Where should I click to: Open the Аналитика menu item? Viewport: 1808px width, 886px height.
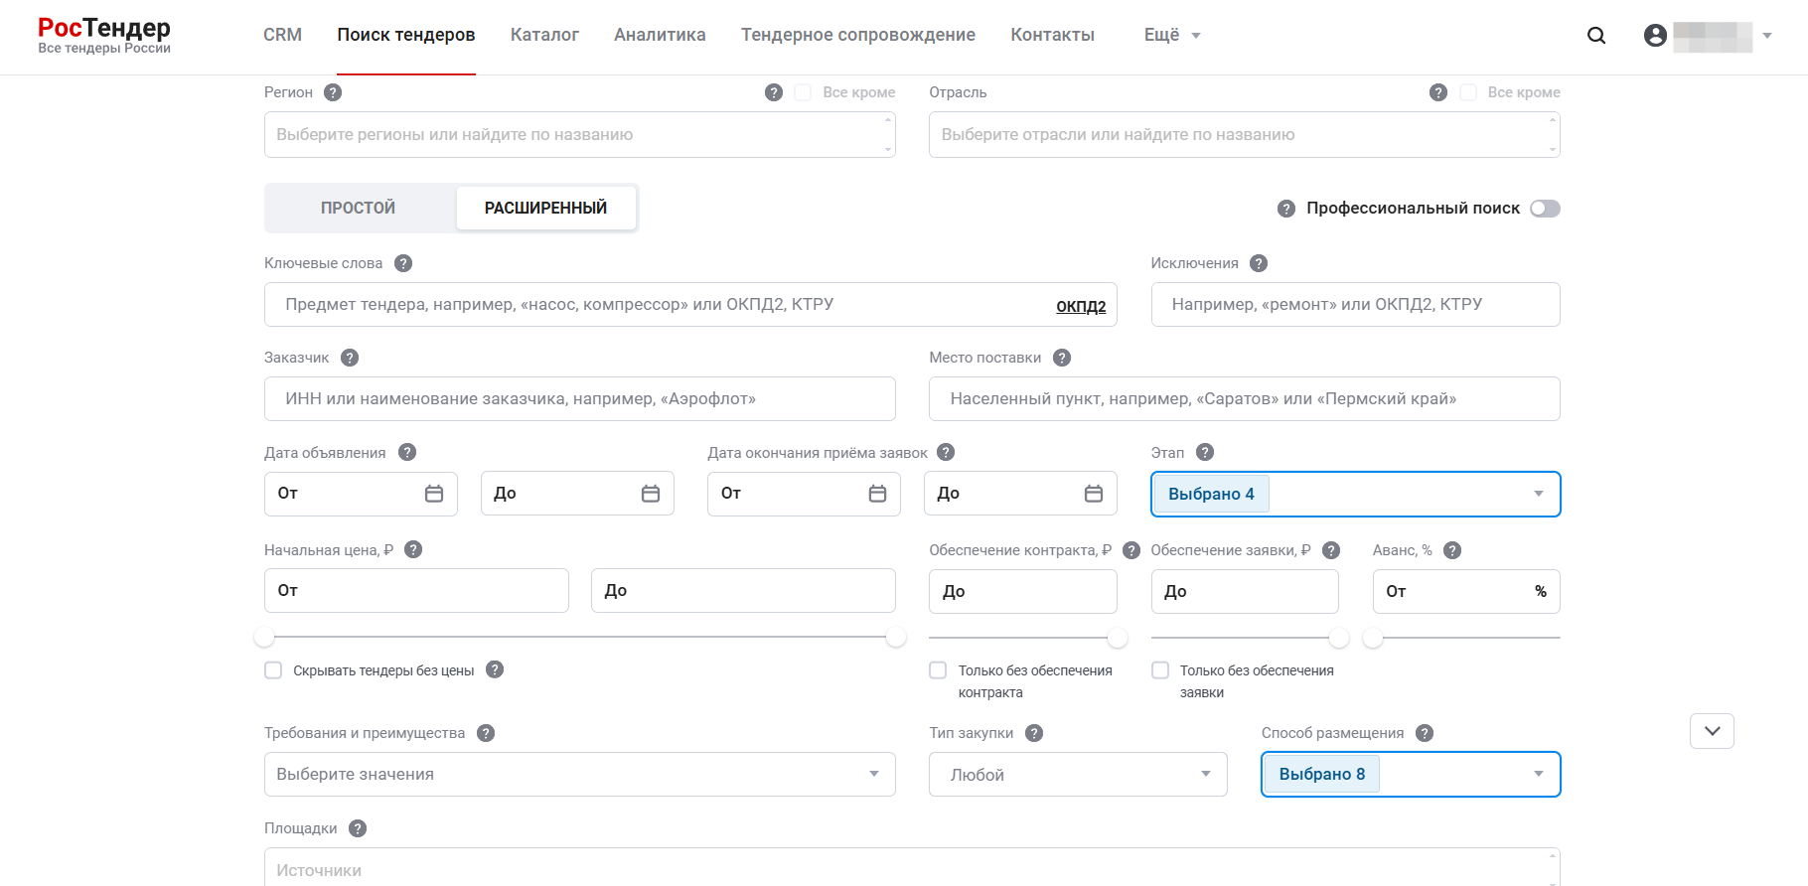coord(660,35)
